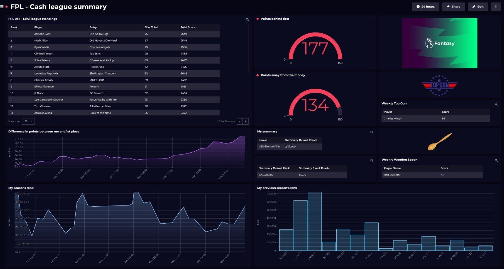
Task: Click magnifier icon beside Summary Overall Rank table
Action: coord(372,160)
